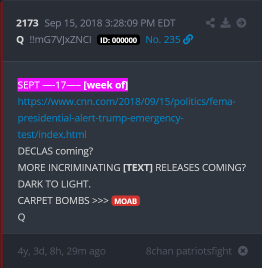Click the post number 2173
This screenshot has height=268, width=262.
(27, 23)
